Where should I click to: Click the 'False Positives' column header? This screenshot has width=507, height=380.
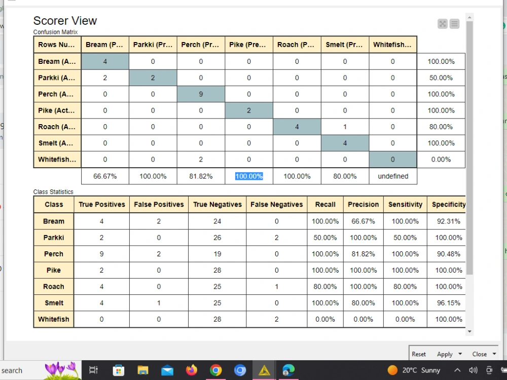click(x=159, y=205)
